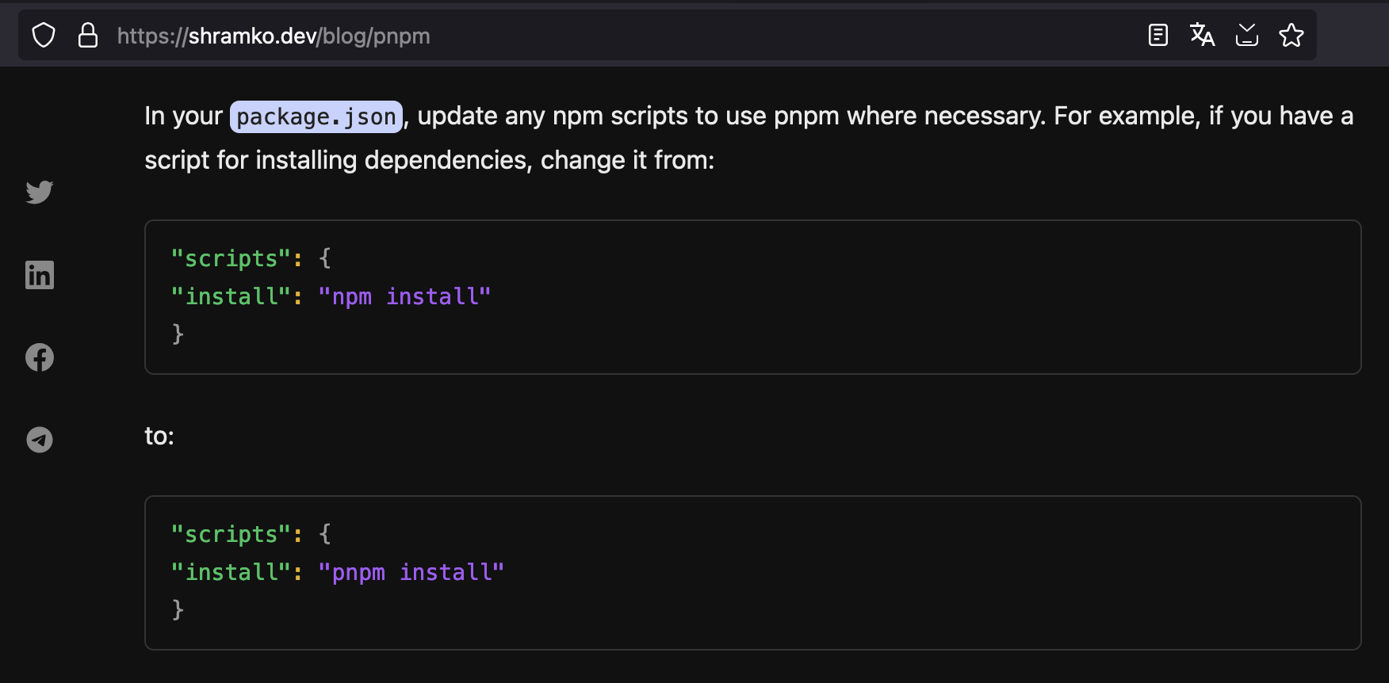The image size is (1389, 683).
Task: Click the "to:" text between code blocks
Action: click(x=159, y=436)
